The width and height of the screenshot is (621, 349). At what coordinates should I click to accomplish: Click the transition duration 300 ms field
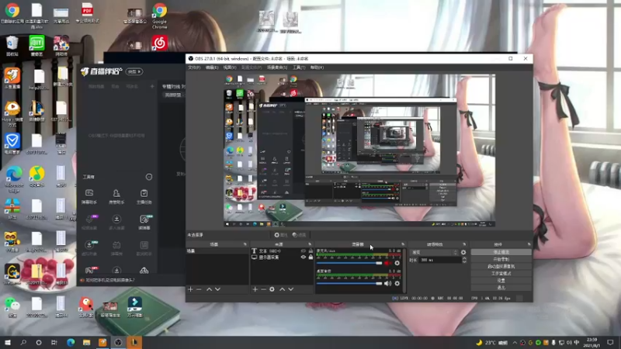pos(439,260)
